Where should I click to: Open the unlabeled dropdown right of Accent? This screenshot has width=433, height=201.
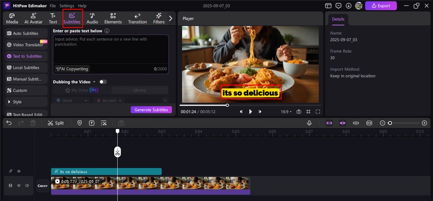165,101
